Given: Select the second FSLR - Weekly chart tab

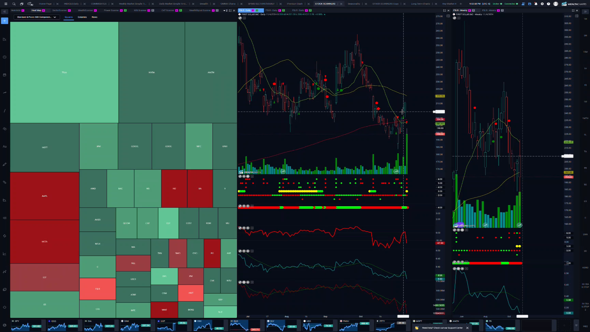Looking at the screenshot, I should 489,10.
